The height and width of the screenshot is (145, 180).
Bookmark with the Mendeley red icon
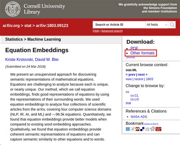coord(137,129)
